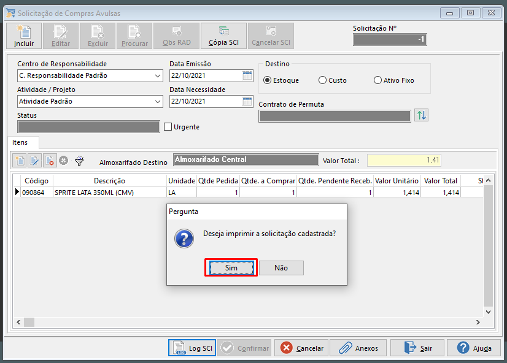Toggle the Urgente checkbox
Image resolution: width=507 pixels, height=363 pixels.
tap(168, 127)
